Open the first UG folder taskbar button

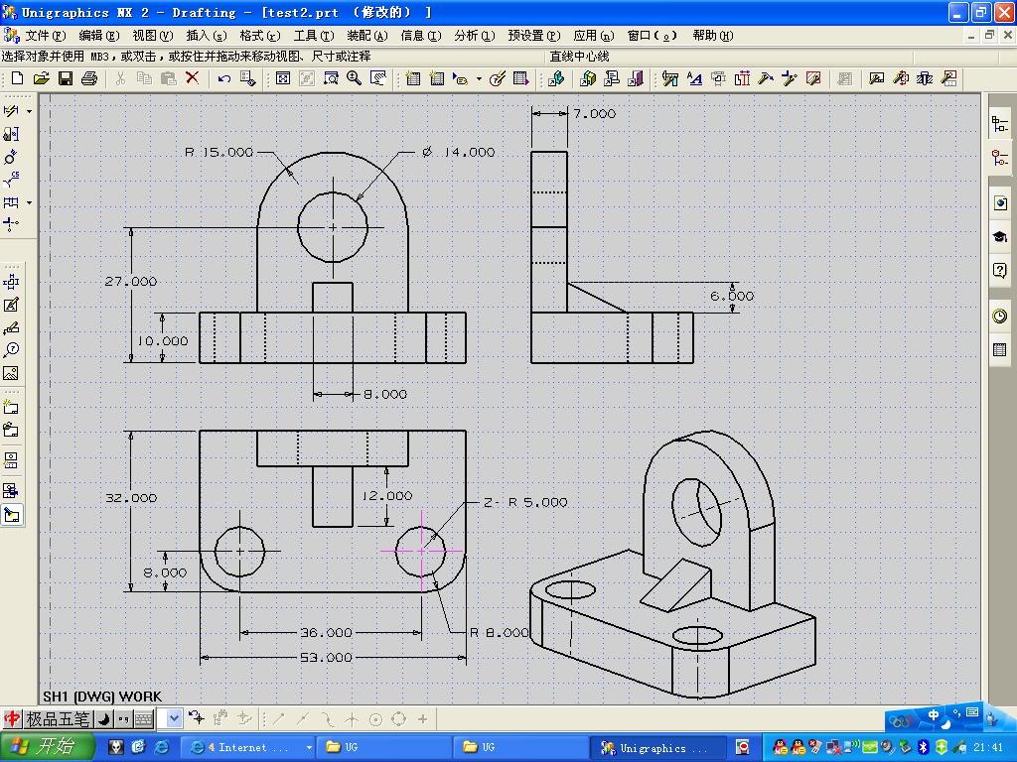pyautogui.click(x=382, y=748)
